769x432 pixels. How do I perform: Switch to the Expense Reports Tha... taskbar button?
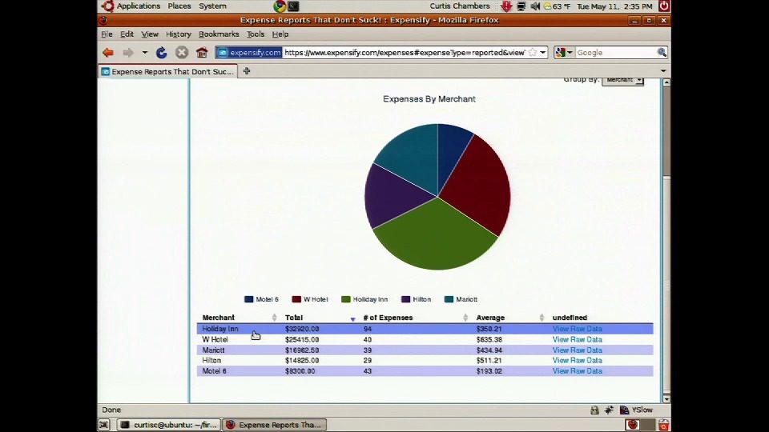pyautogui.click(x=274, y=425)
